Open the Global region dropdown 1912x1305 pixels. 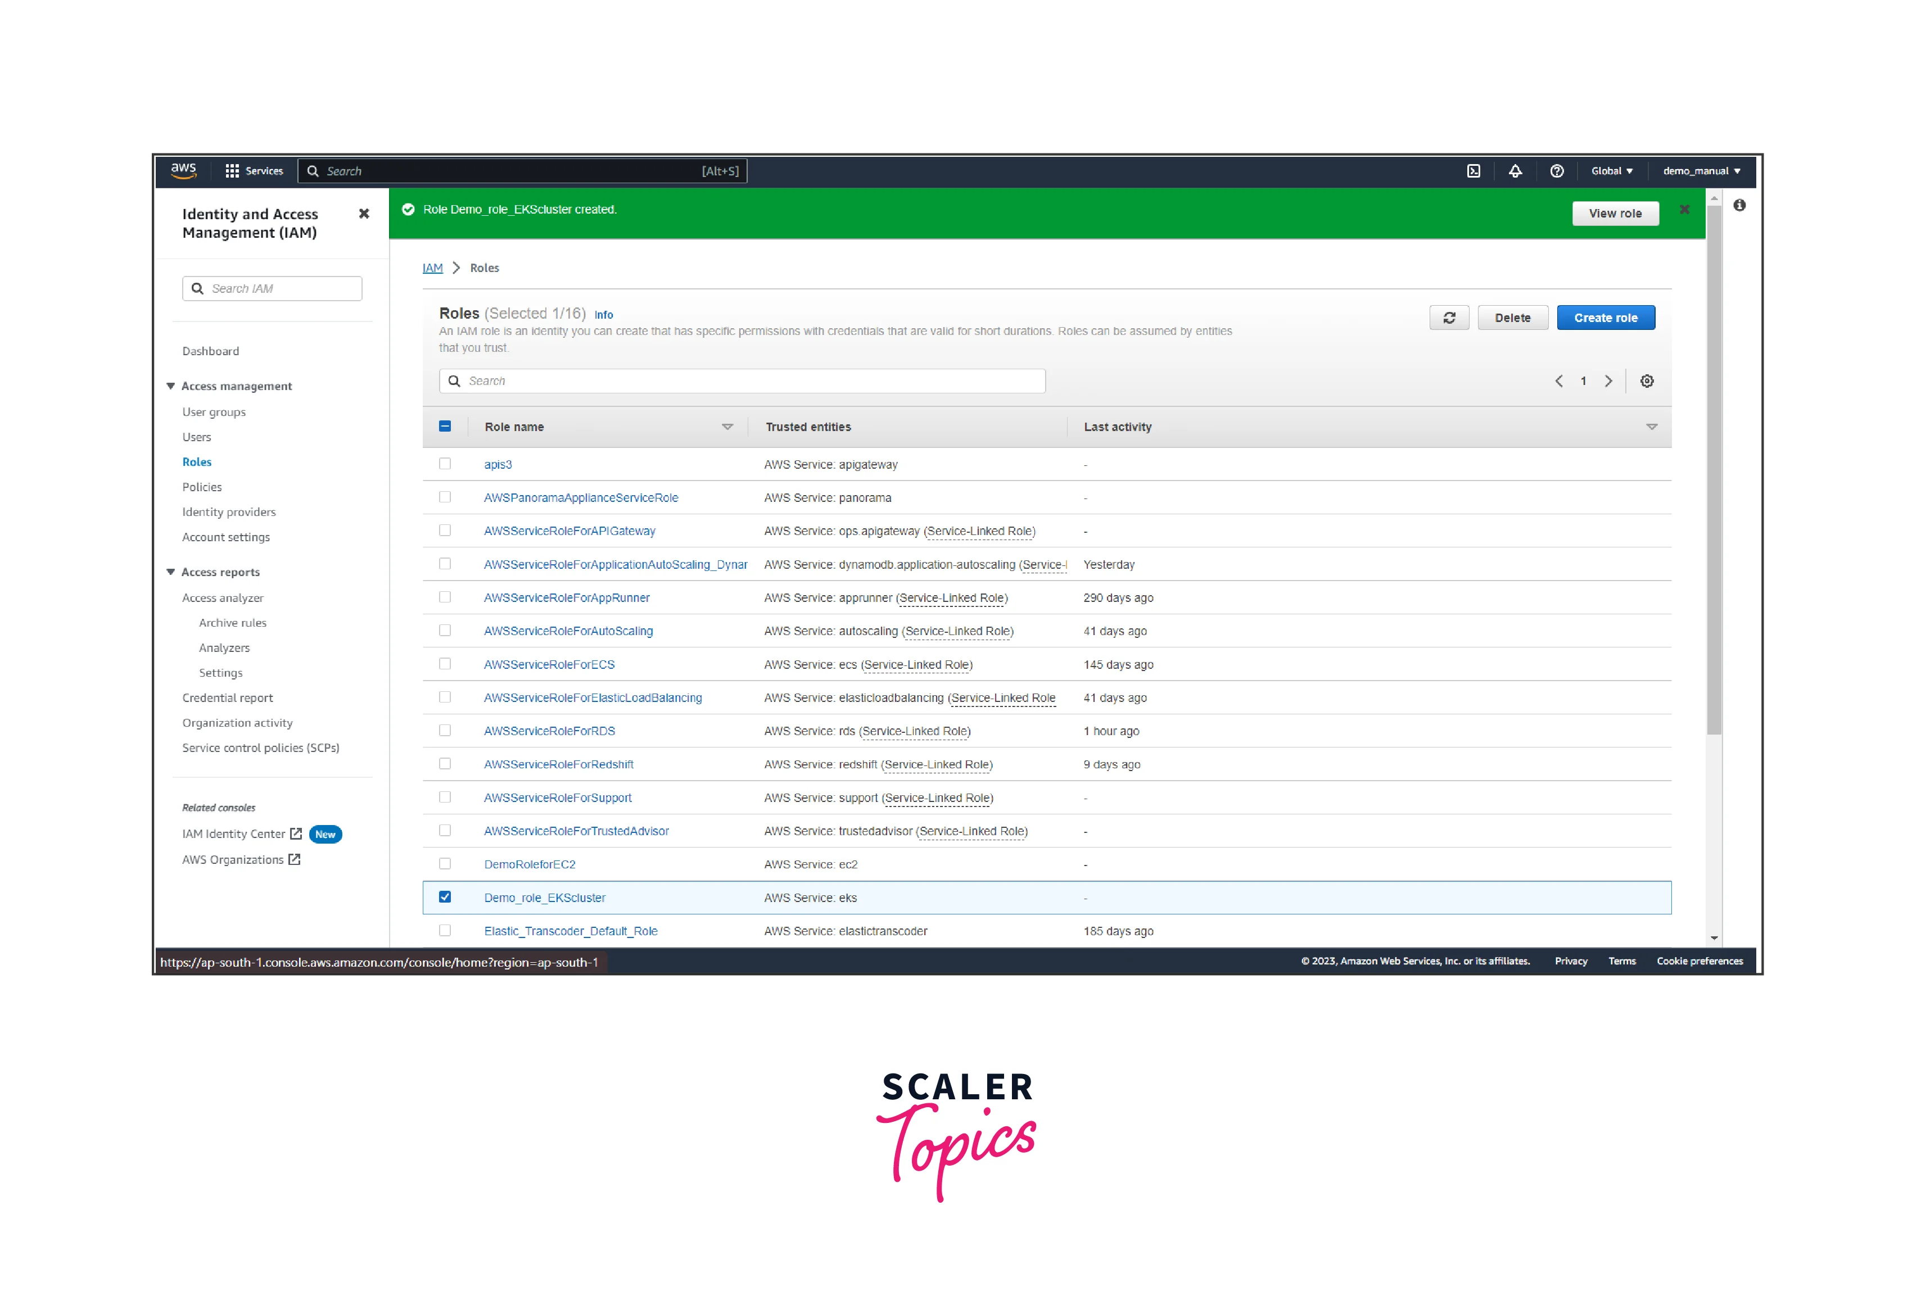[x=1611, y=171]
